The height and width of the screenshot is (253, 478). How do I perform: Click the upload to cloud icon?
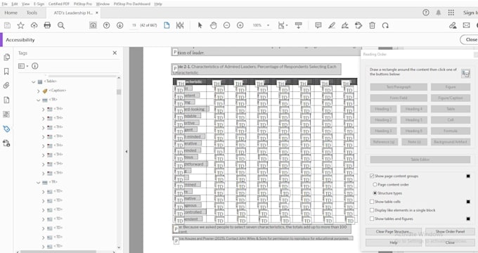[x=34, y=25]
